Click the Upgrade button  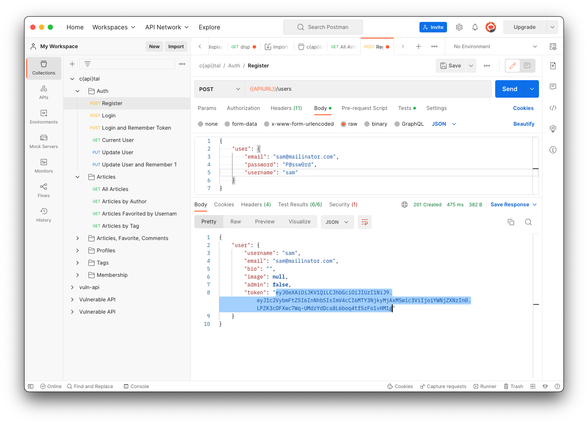(x=525, y=27)
